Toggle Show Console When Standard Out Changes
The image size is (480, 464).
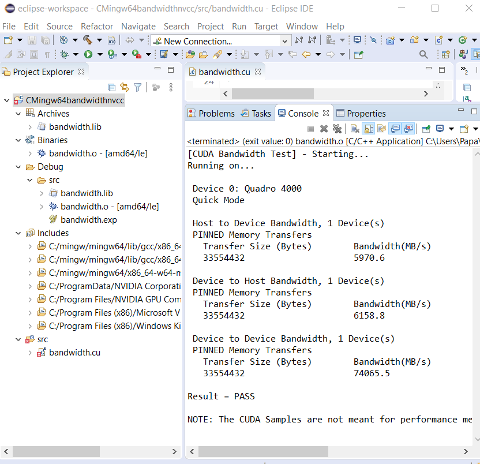pyautogui.click(x=395, y=129)
